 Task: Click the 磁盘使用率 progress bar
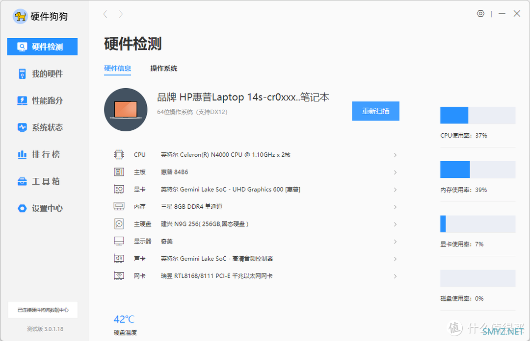(x=477, y=278)
